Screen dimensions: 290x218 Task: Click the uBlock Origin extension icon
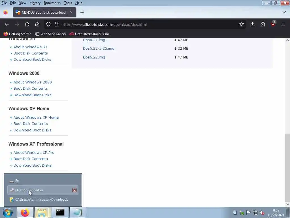[x=273, y=24]
